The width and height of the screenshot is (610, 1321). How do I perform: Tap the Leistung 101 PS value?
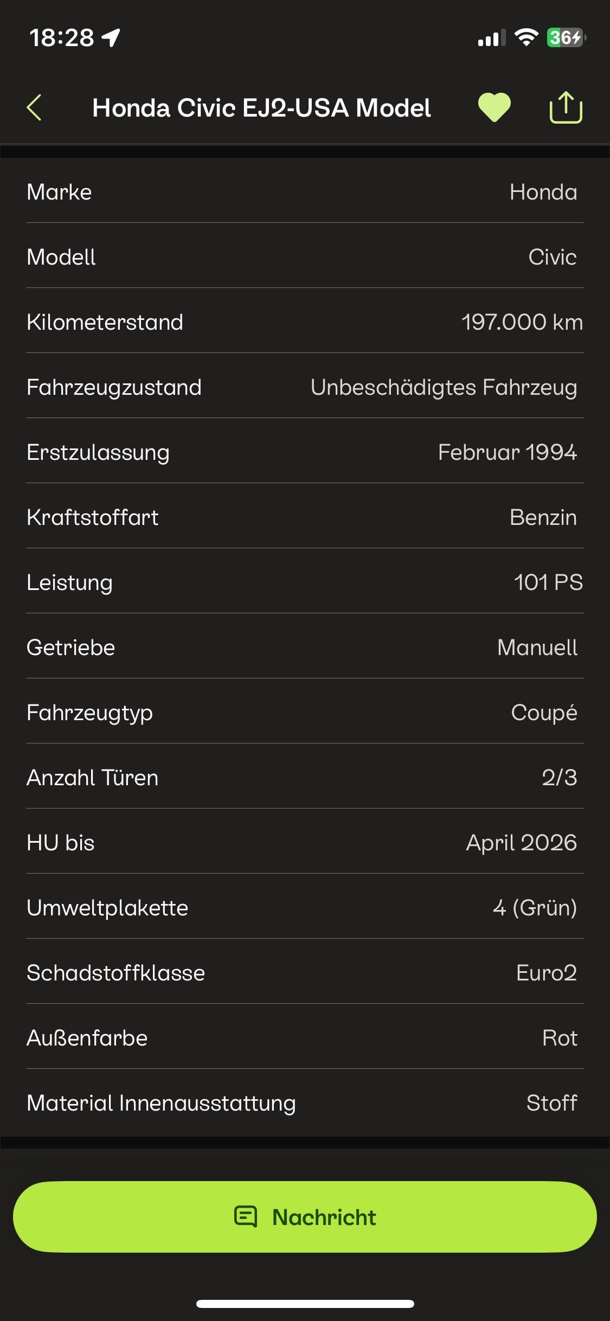548,582
